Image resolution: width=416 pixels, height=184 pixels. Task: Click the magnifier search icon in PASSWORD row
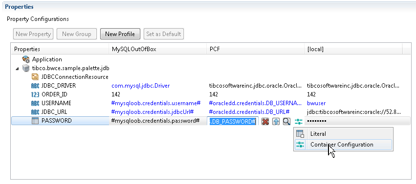286,122
